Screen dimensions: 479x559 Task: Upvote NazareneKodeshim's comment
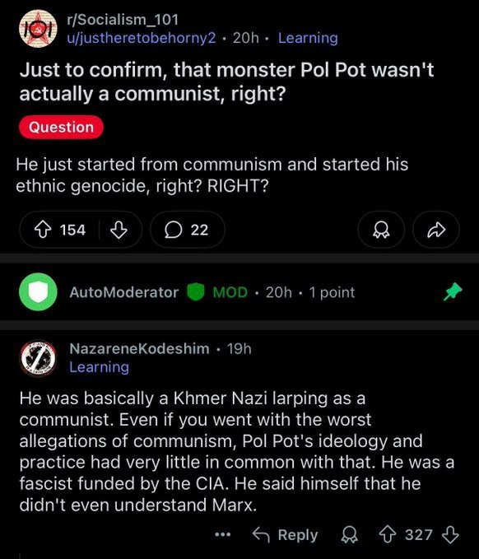[x=388, y=535]
